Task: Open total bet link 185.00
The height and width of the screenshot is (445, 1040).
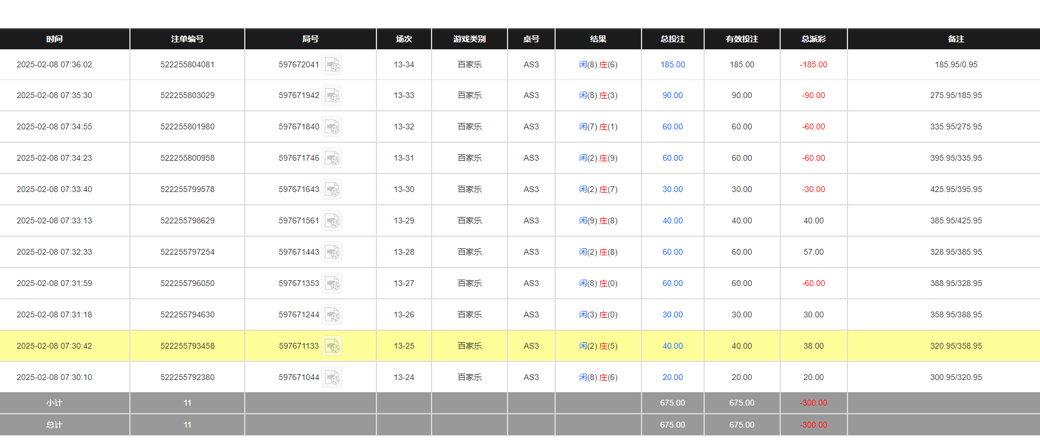Action: [673, 64]
